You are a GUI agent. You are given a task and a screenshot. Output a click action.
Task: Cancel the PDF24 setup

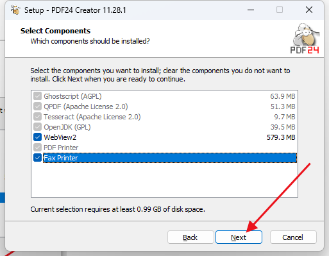[x=293, y=237]
